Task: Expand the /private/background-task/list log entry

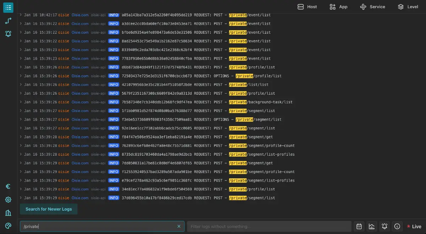Action: (21, 102)
